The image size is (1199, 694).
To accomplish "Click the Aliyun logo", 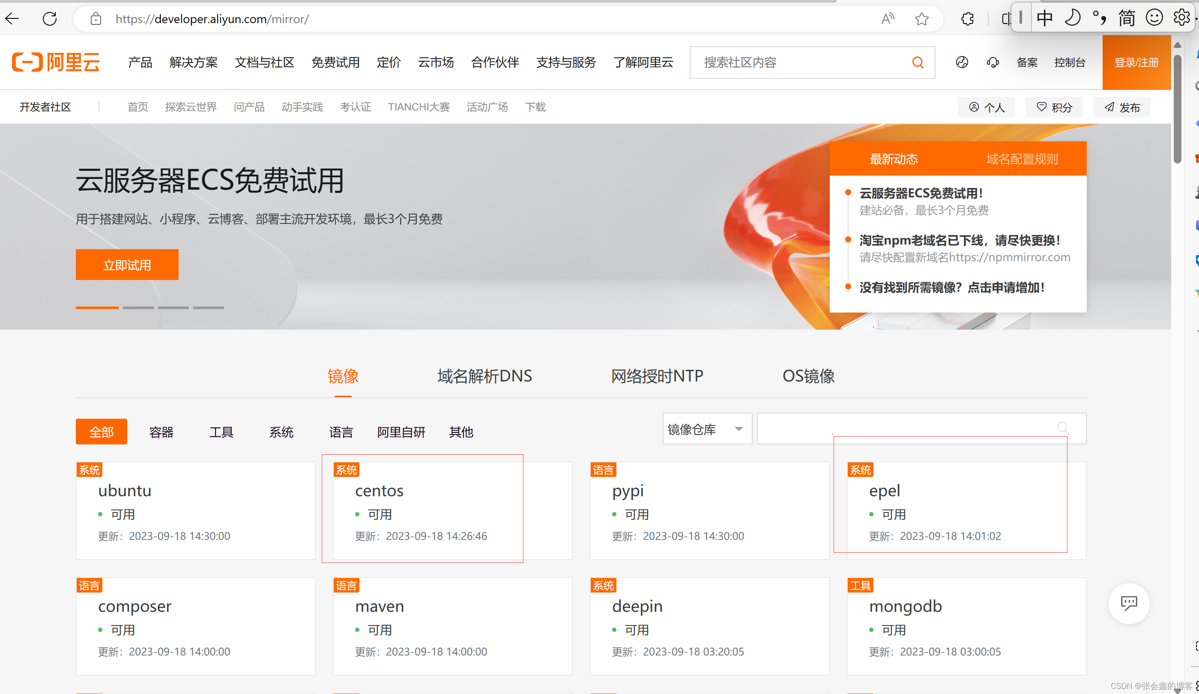I will (x=56, y=63).
